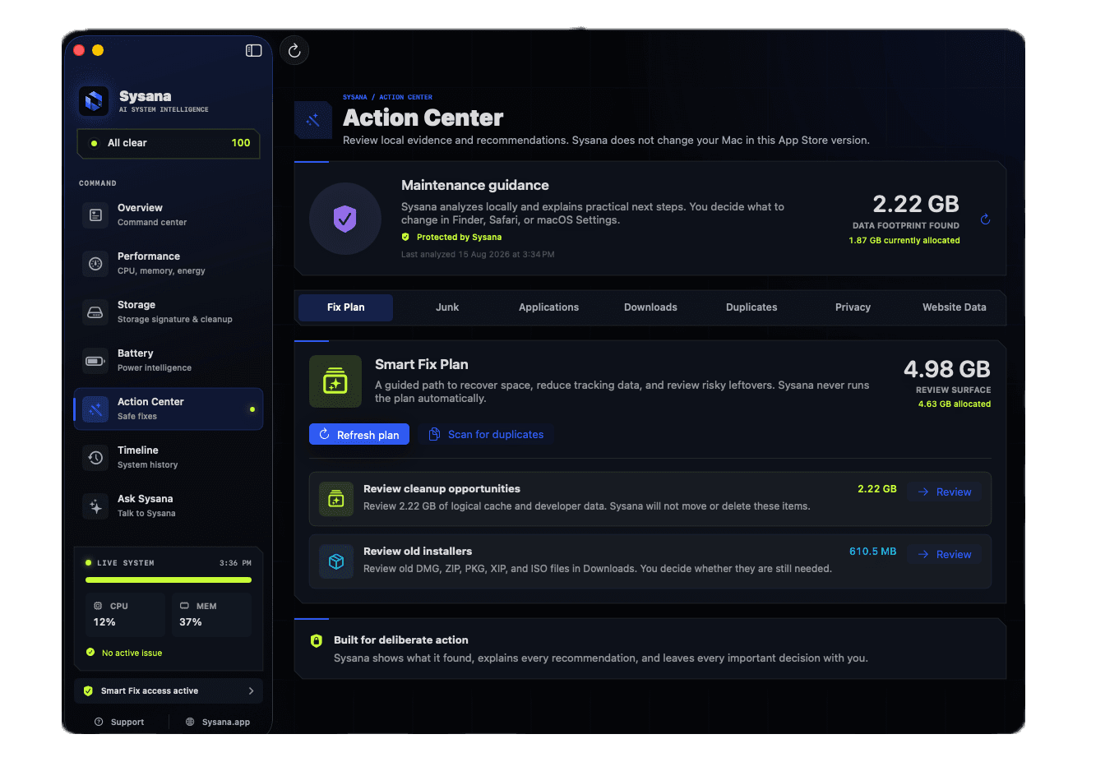Click the Storage drive icon

point(95,312)
